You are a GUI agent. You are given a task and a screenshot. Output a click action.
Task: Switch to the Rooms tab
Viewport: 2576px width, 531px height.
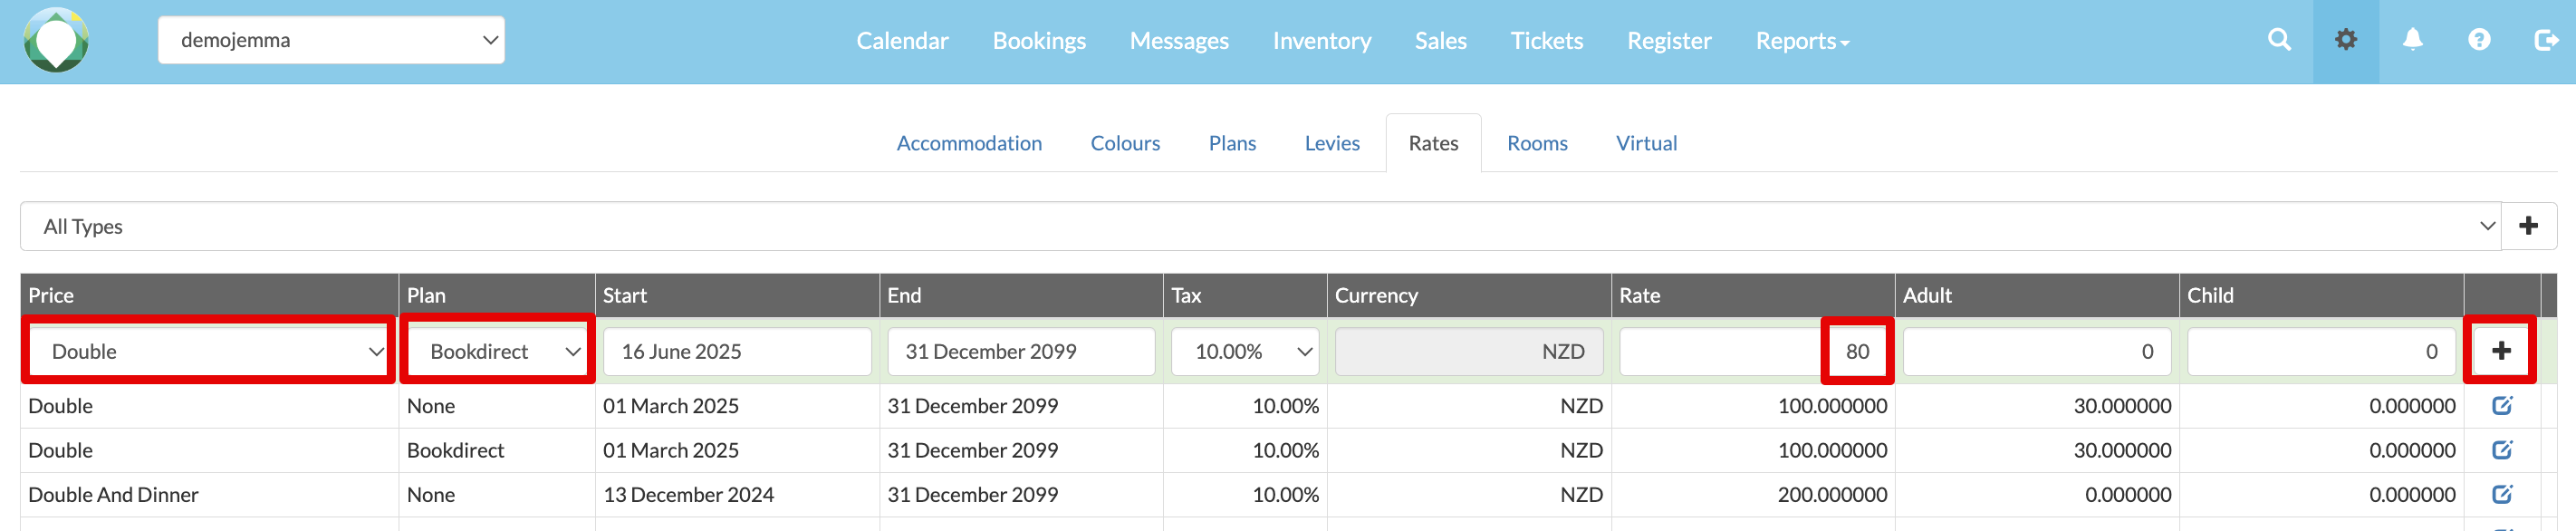tap(1536, 143)
